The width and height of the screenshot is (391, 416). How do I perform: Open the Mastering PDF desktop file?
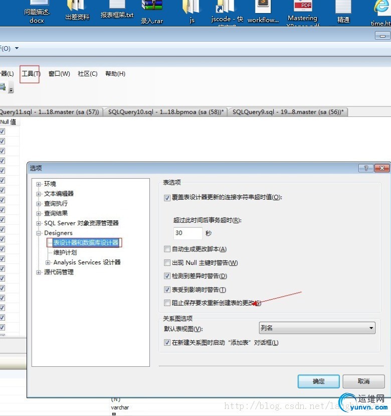303,12
